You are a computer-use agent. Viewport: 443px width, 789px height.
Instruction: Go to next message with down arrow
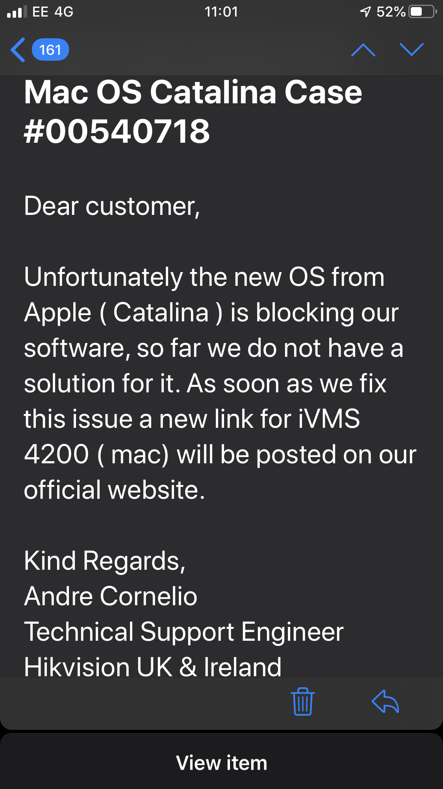411,50
